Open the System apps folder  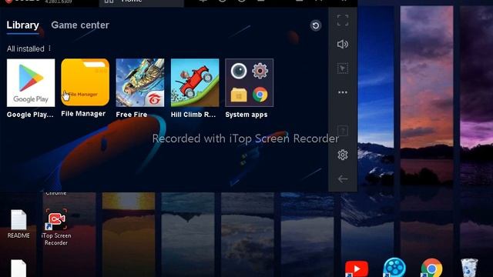tap(250, 82)
